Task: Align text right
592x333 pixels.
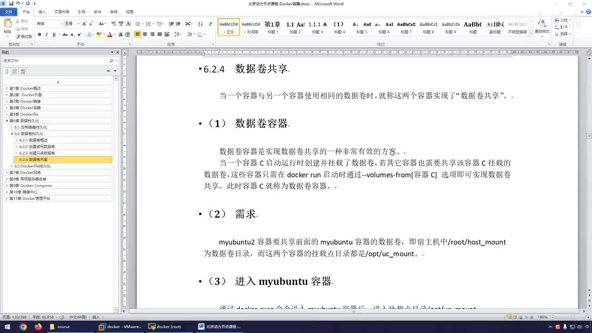Action: click(x=152, y=35)
